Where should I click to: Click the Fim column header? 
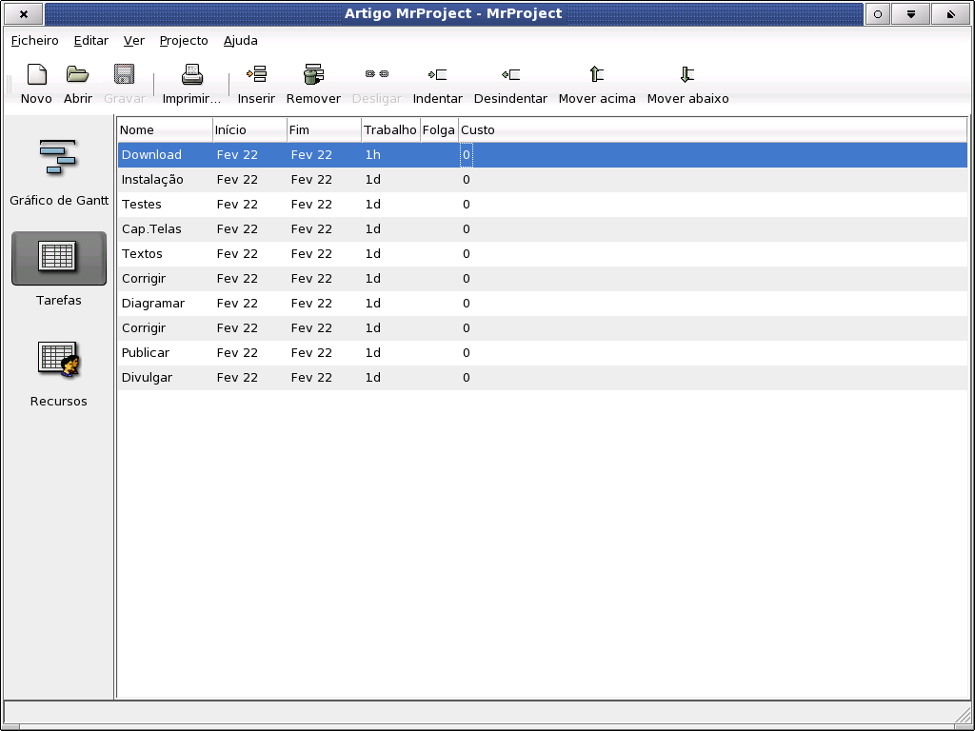(324, 129)
